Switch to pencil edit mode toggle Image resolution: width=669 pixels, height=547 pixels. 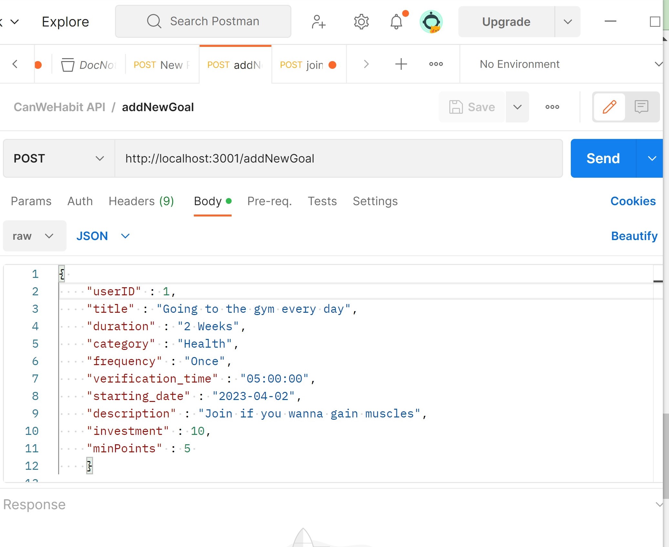609,107
